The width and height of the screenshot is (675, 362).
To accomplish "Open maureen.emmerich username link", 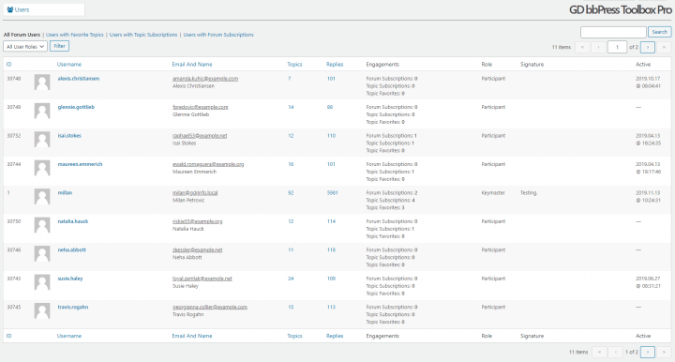I will pos(80,164).
